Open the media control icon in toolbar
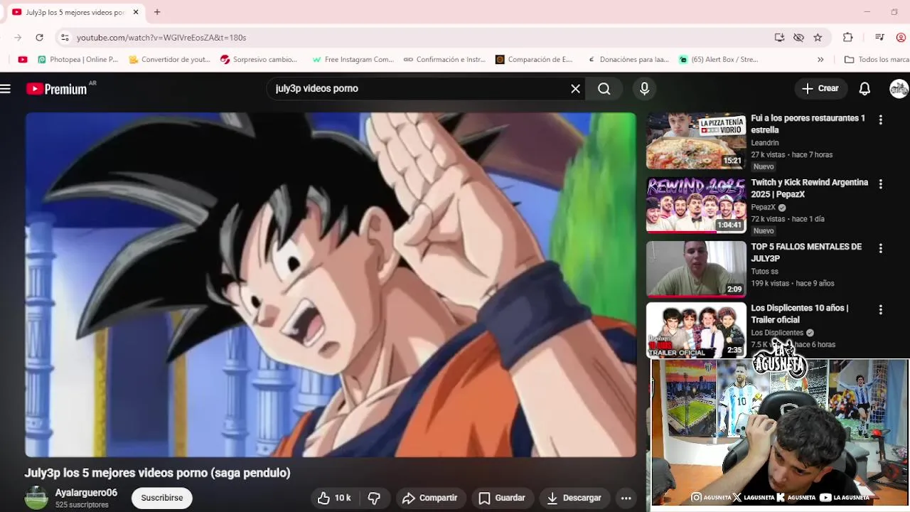This screenshot has width=910, height=512. coord(879,38)
